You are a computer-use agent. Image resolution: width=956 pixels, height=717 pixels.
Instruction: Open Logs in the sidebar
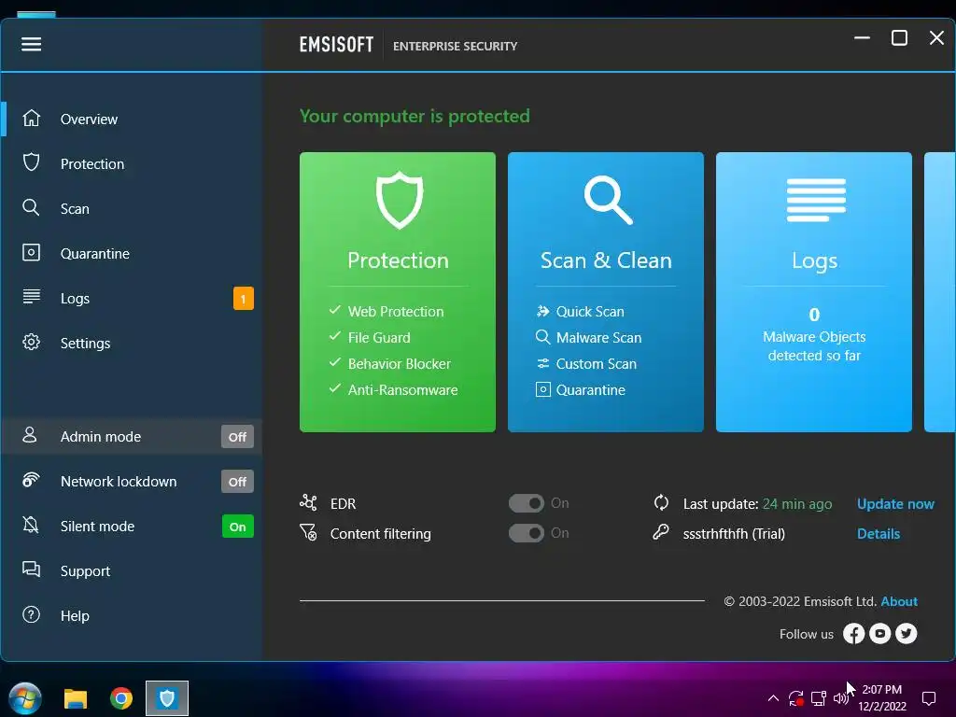coord(75,298)
